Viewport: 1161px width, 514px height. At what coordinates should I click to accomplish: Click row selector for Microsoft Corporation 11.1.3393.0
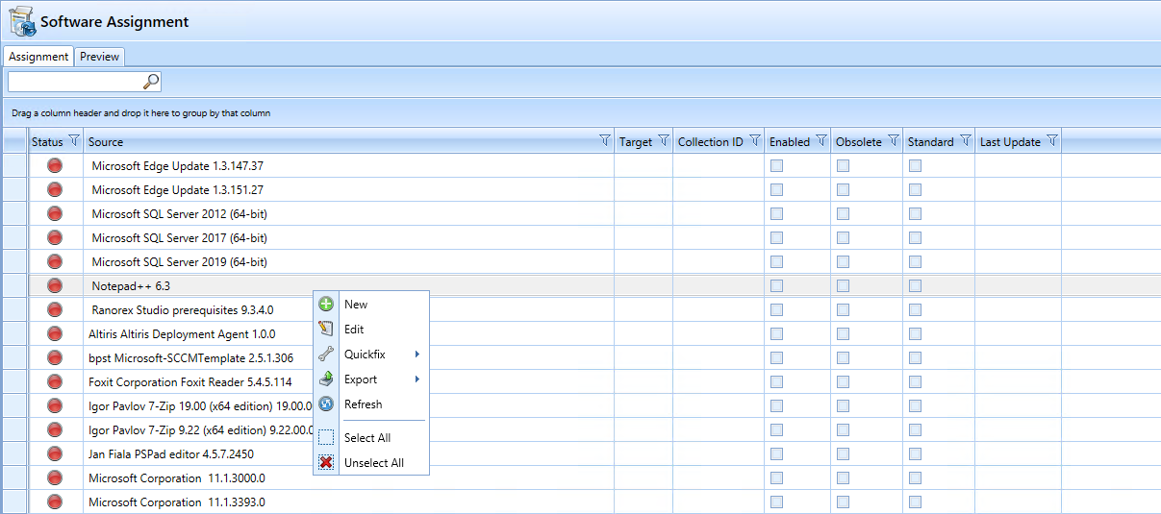(14, 502)
